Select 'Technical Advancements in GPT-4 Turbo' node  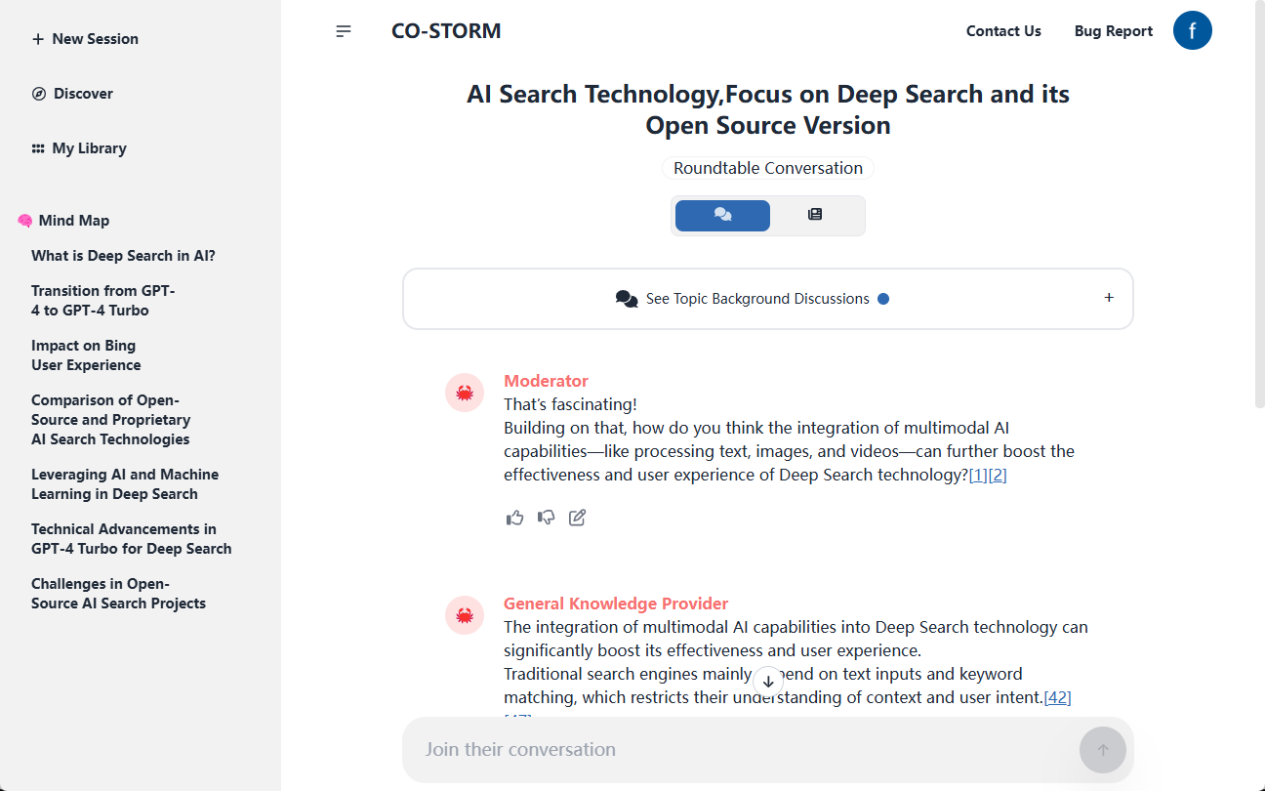point(132,539)
